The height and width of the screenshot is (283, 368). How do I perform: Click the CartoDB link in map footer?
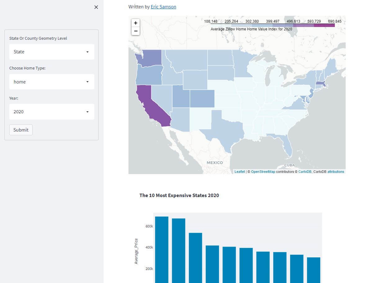click(x=304, y=172)
